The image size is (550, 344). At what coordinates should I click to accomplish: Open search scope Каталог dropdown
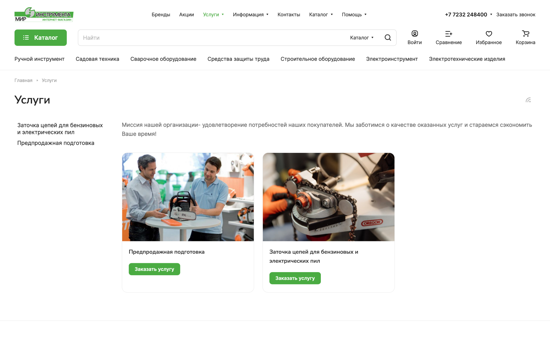(x=362, y=38)
